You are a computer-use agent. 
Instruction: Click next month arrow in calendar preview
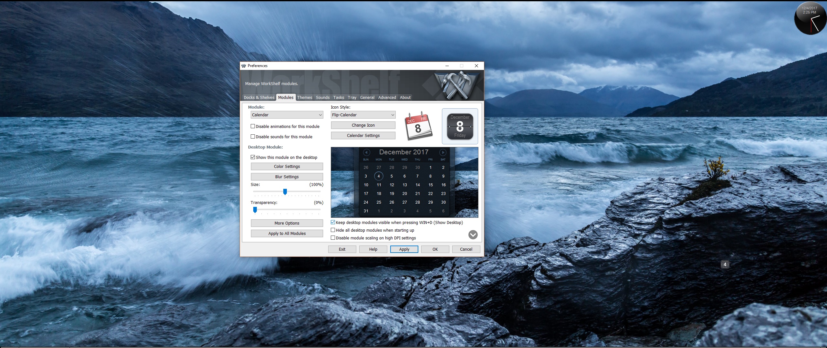[443, 152]
